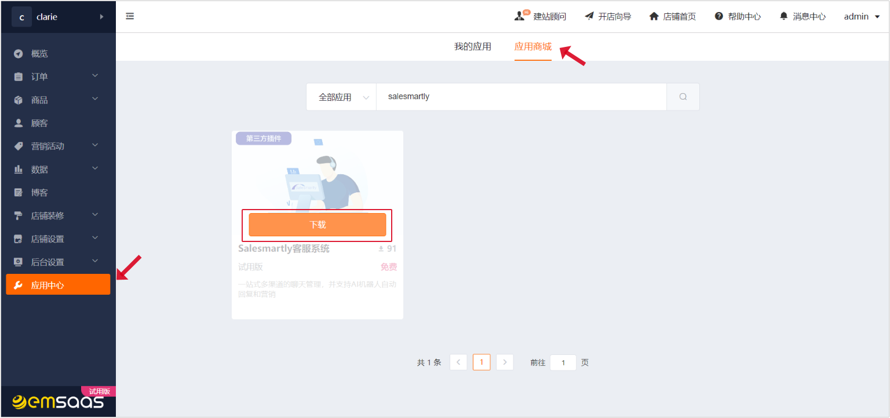Click the page jump number field
Screen dimensions: 890x418
coord(563,362)
